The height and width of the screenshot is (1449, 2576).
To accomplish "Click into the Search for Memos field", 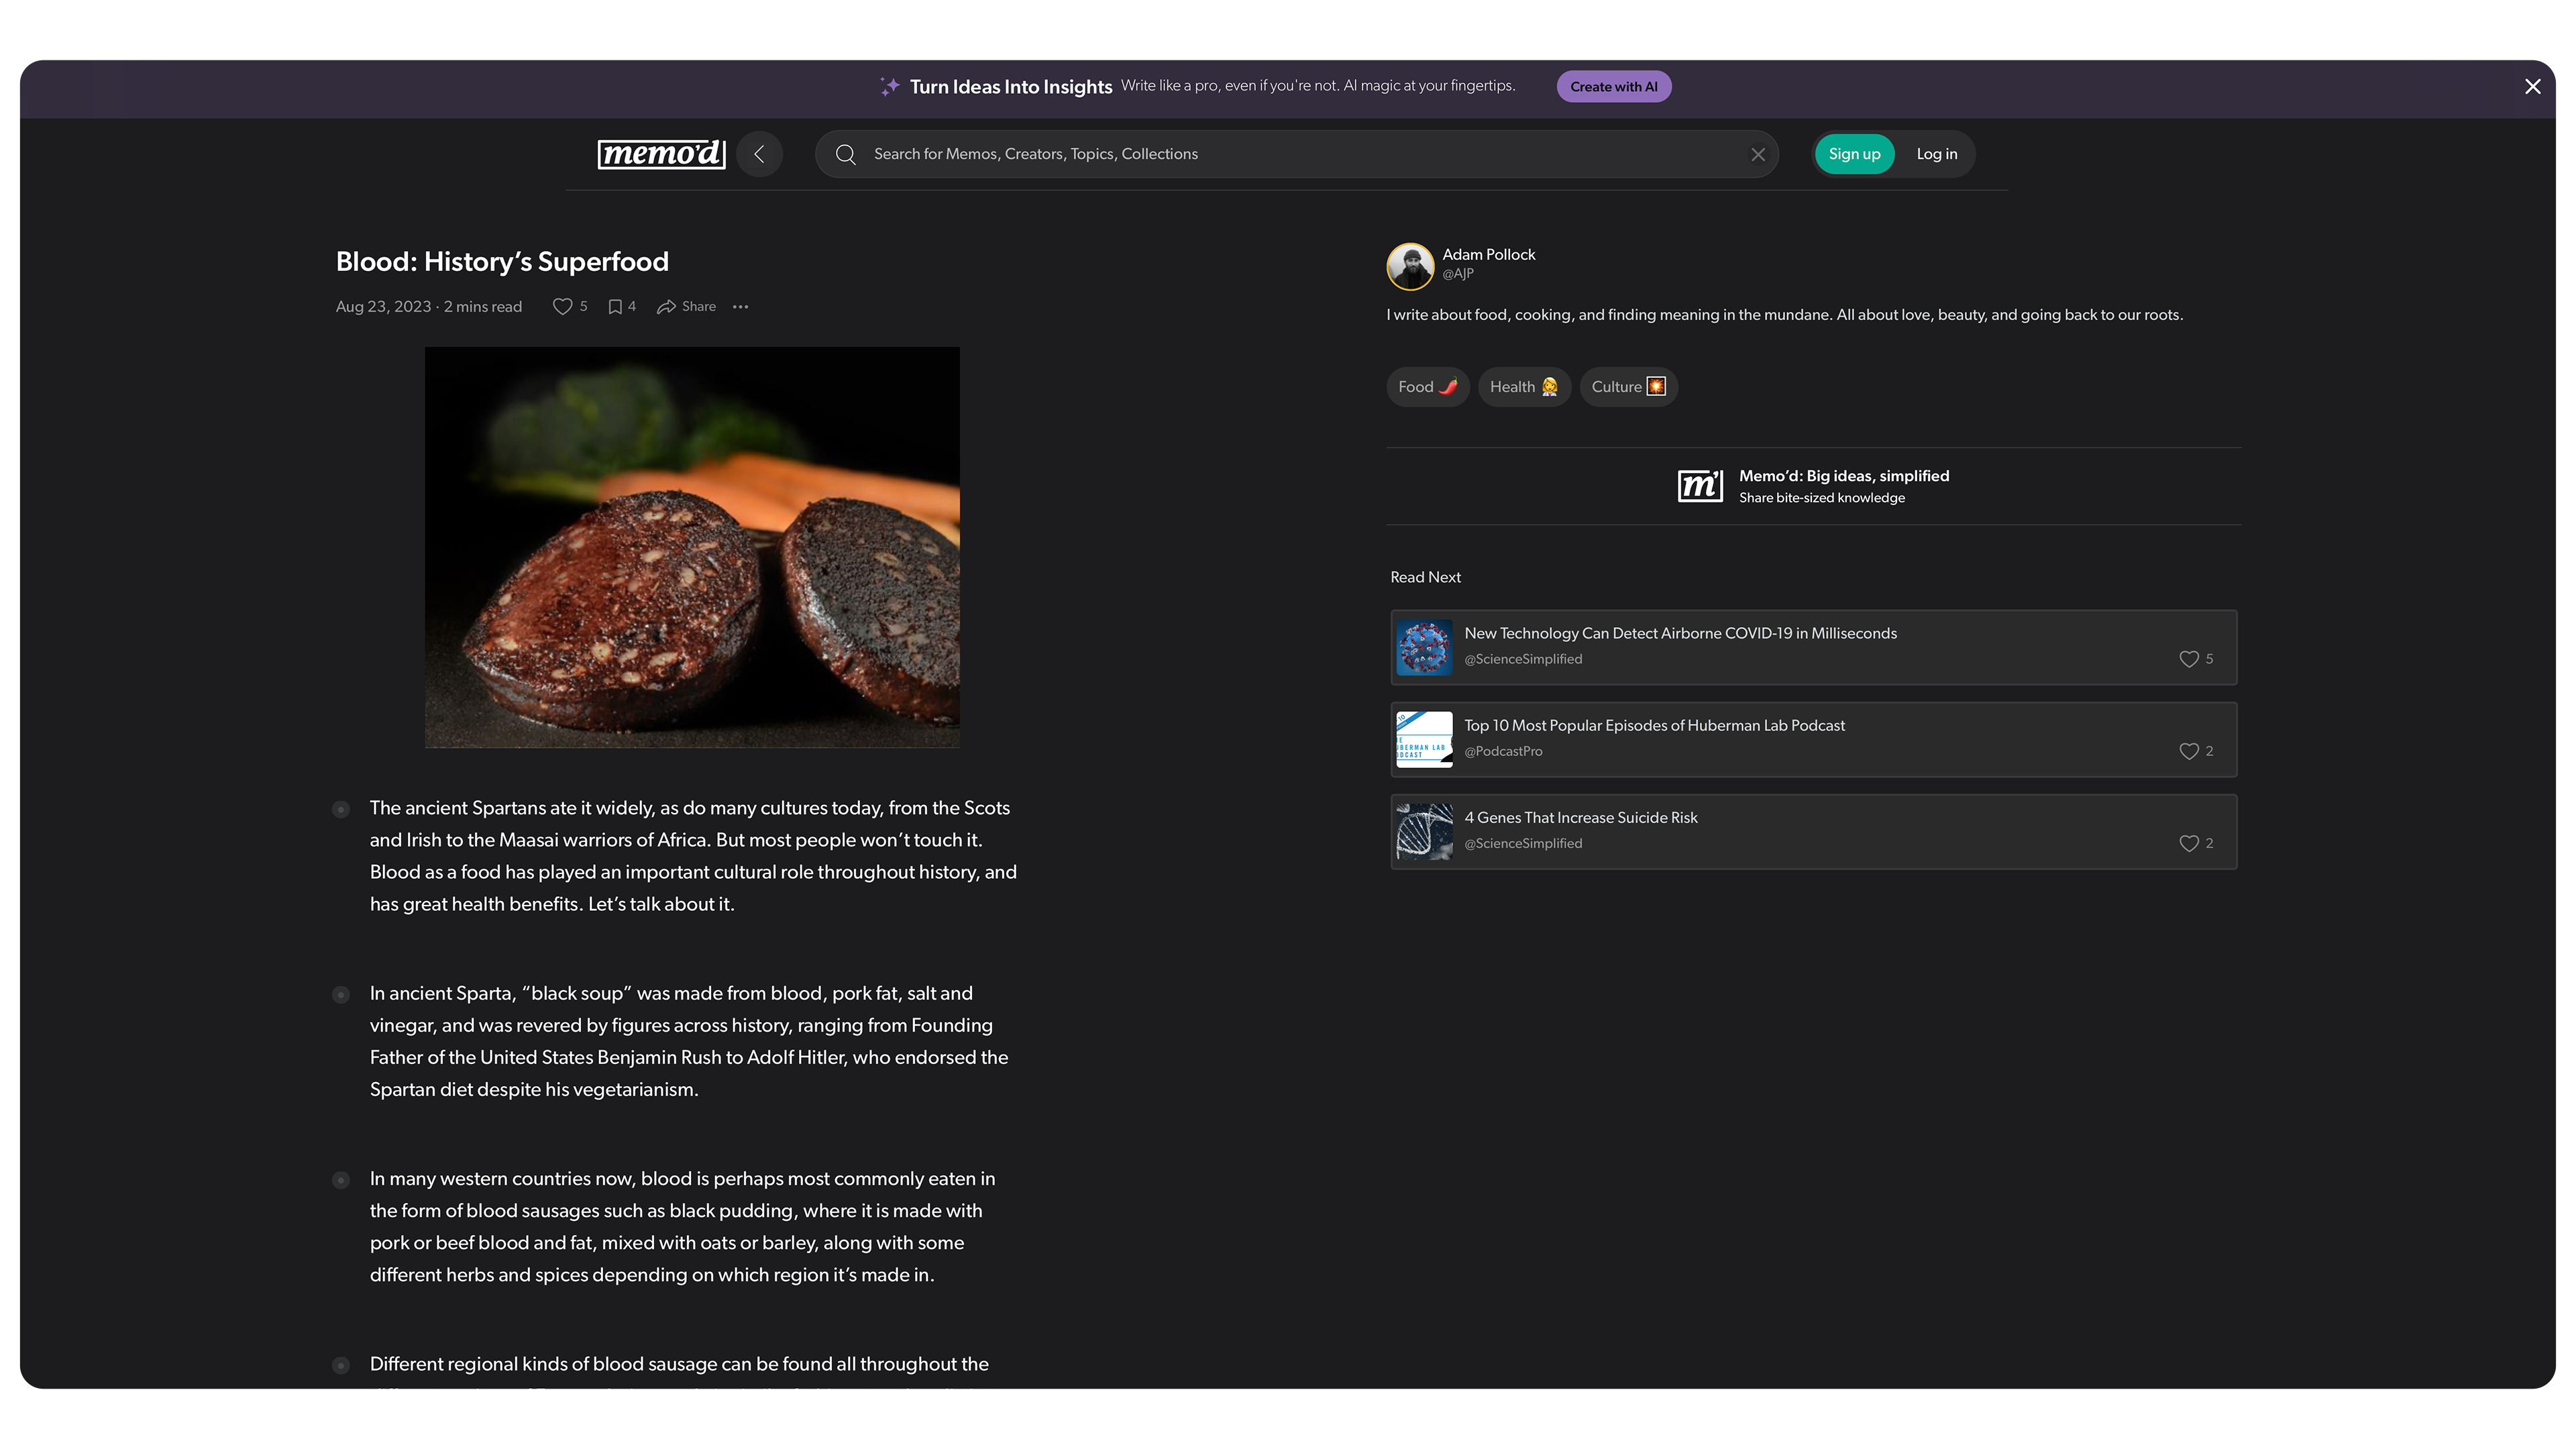I will 1290,154.
